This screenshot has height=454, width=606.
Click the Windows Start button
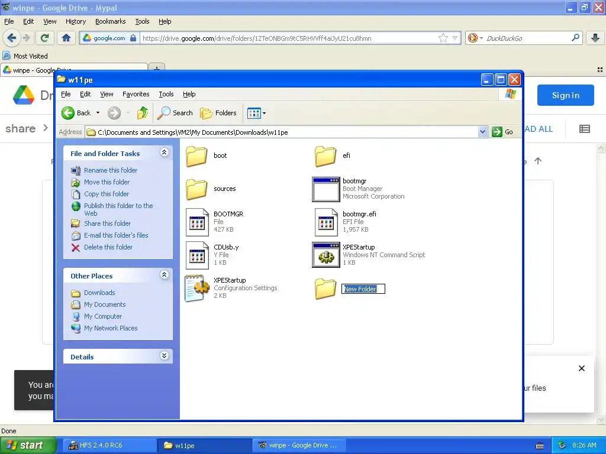click(x=27, y=445)
